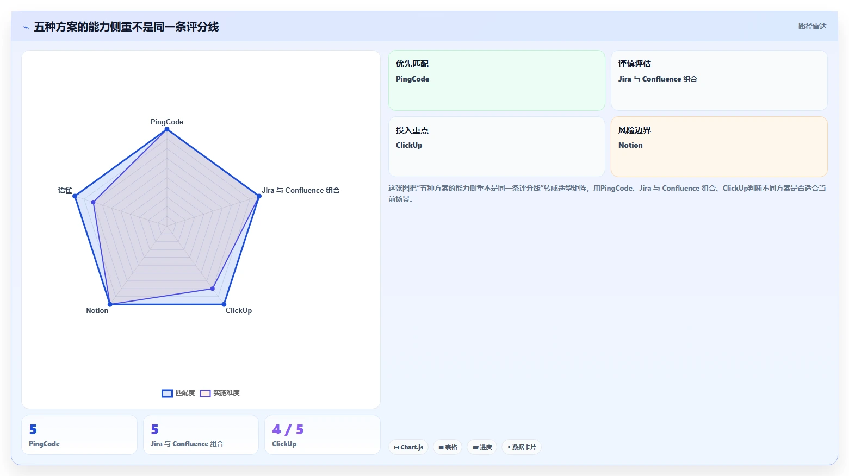Select the Jira 与 Confluence 组合 axis label
The width and height of the screenshot is (849, 476).
(x=301, y=190)
